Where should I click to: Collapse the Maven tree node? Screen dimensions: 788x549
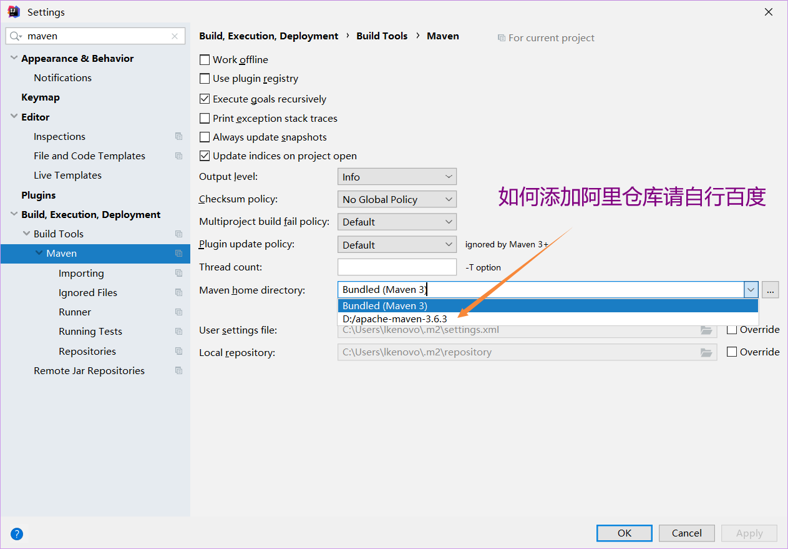click(x=39, y=253)
